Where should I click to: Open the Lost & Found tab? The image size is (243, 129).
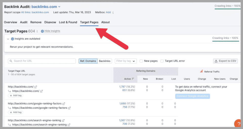[x=68, y=22]
